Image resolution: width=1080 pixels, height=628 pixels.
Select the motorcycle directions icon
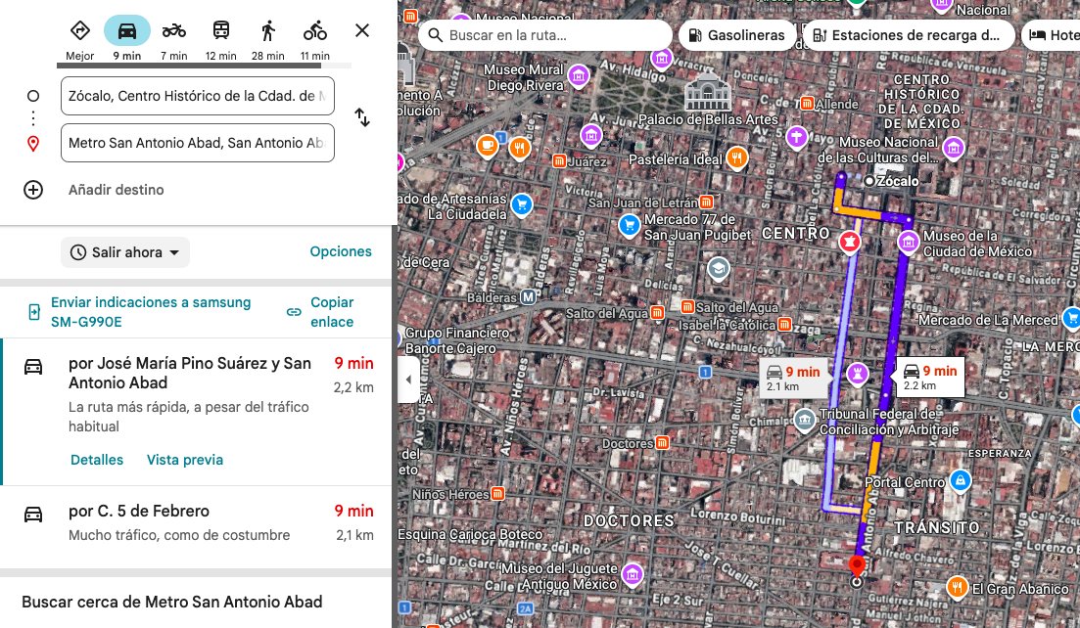pos(173,29)
